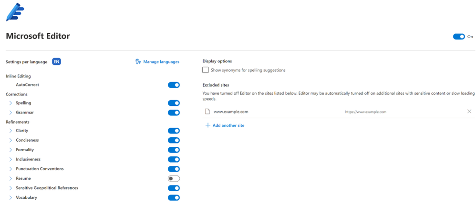This screenshot has height=205, width=476.
Task: Click the EN language badge
Action: click(56, 61)
